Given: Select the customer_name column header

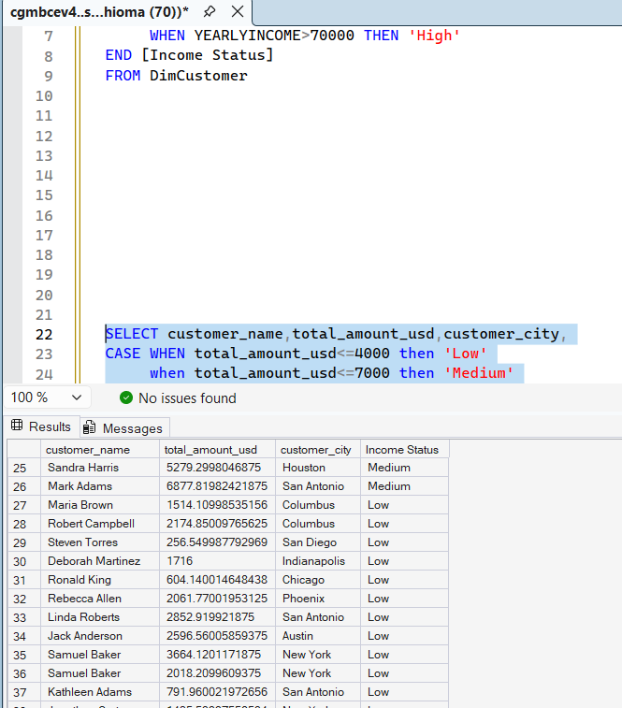Looking at the screenshot, I should [100, 450].
